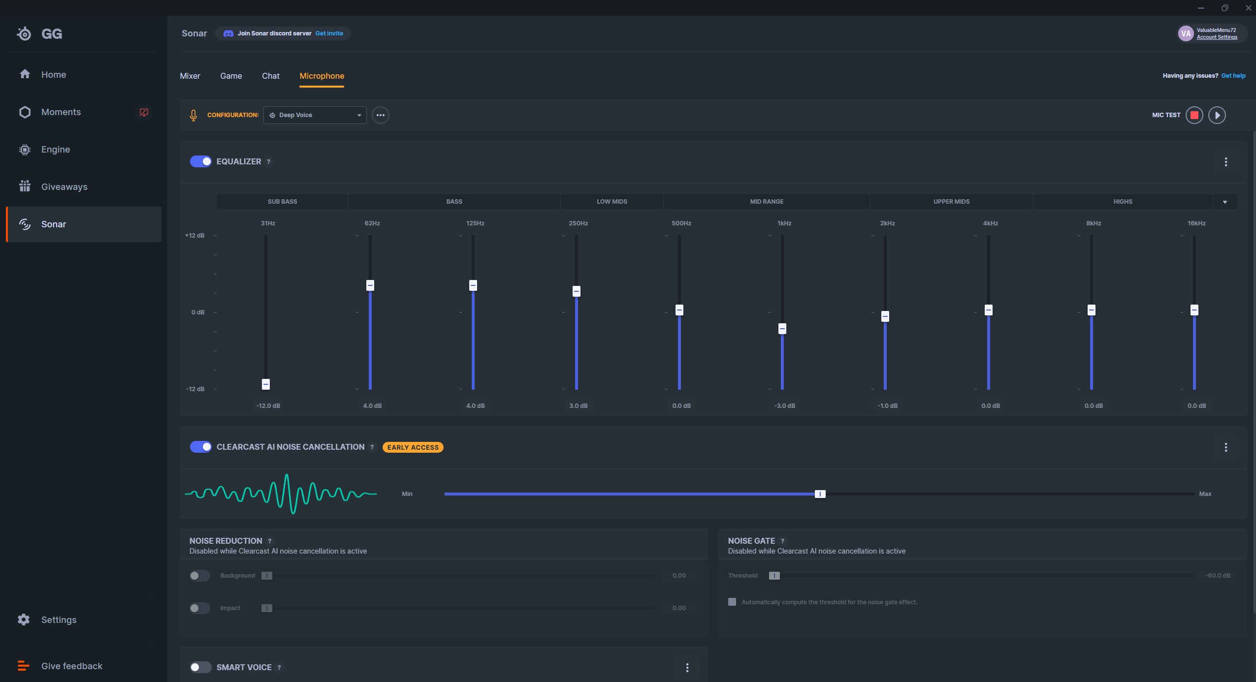Click the 31Hz equalizer slider handle

(x=266, y=384)
